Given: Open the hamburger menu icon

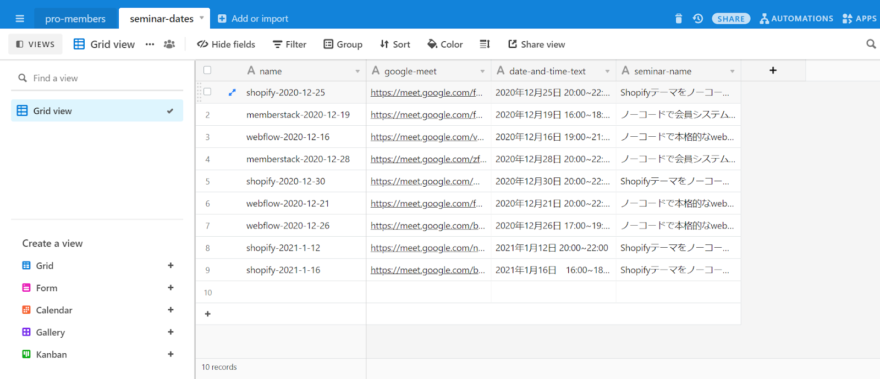Looking at the screenshot, I should pos(20,19).
